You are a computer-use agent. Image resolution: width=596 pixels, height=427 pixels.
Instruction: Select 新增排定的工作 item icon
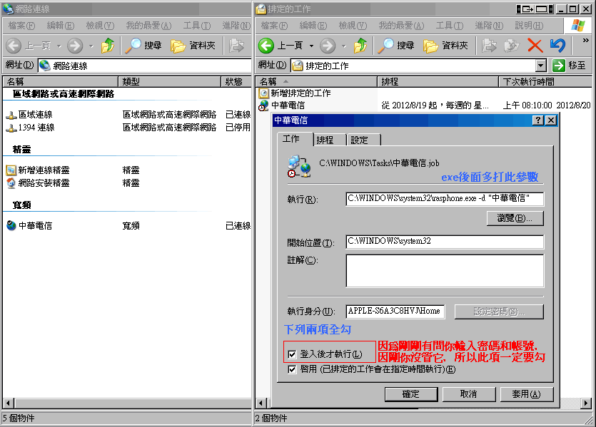click(263, 93)
